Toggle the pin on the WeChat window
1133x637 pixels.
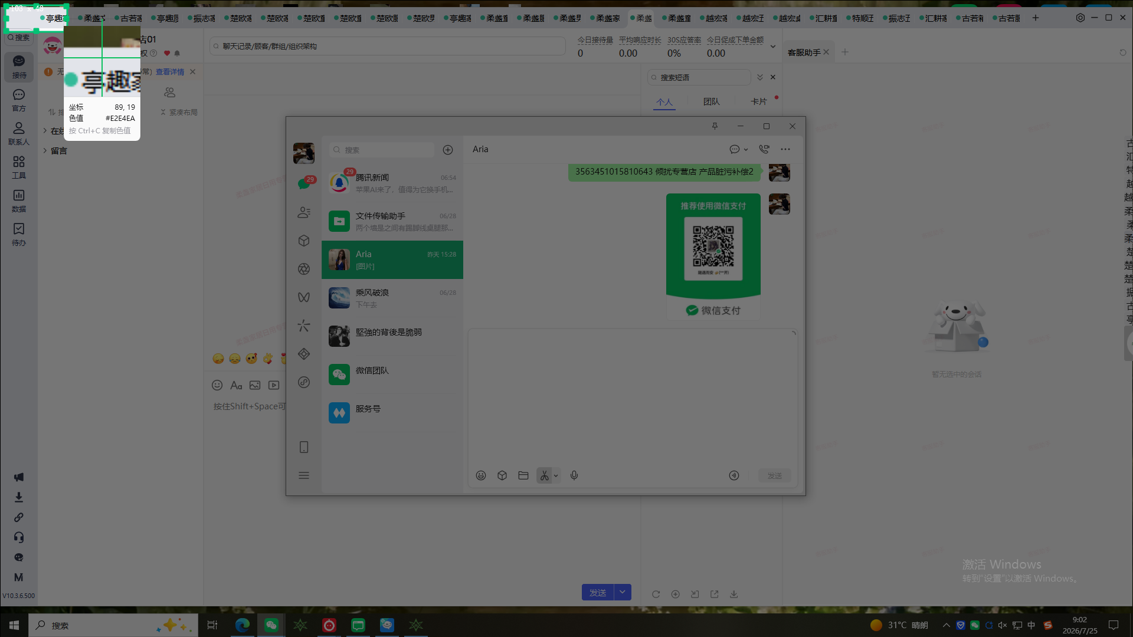pyautogui.click(x=715, y=126)
